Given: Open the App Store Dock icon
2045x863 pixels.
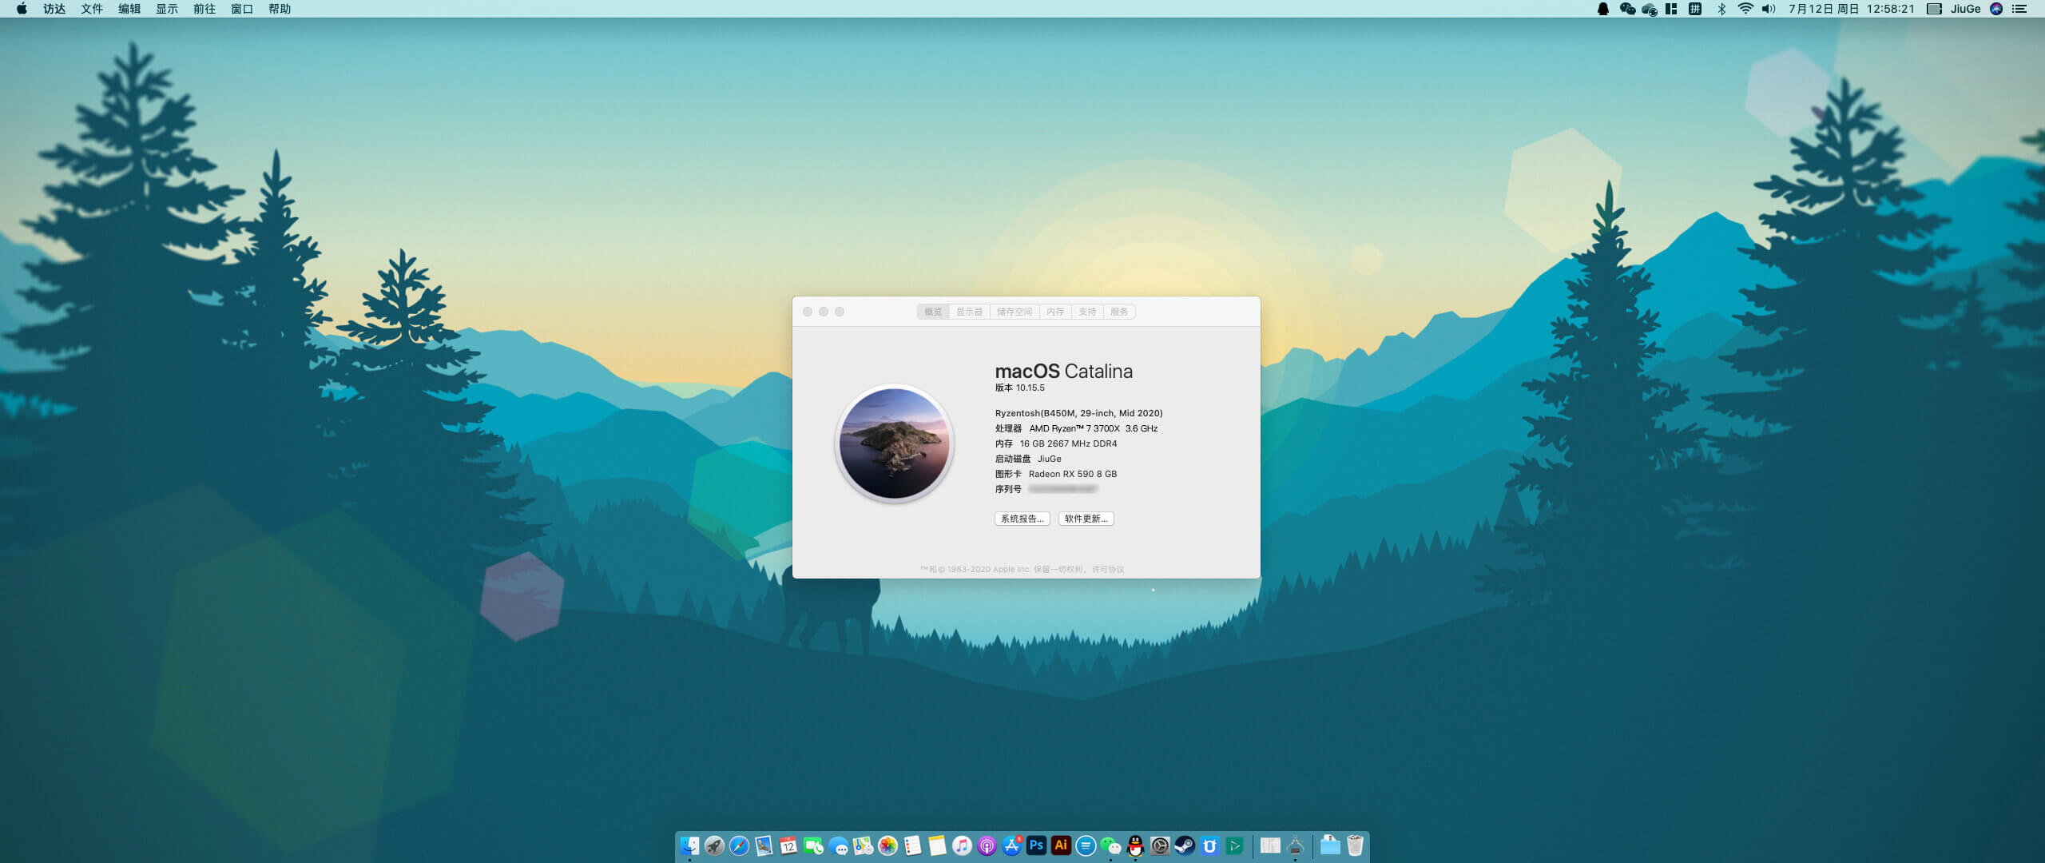Looking at the screenshot, I should 1011,845.
